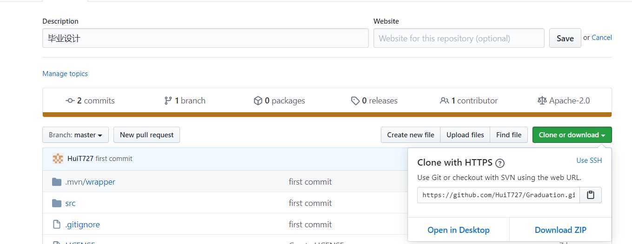632x244 pixels.
Task: Click the src folder icon
Action: (x=57, y=203)
